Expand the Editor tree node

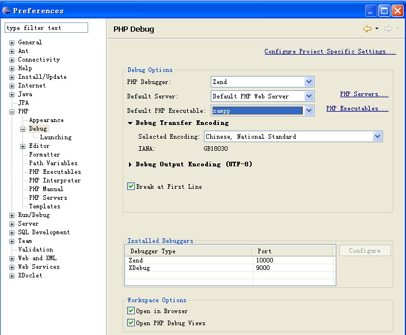click(23, 146)
